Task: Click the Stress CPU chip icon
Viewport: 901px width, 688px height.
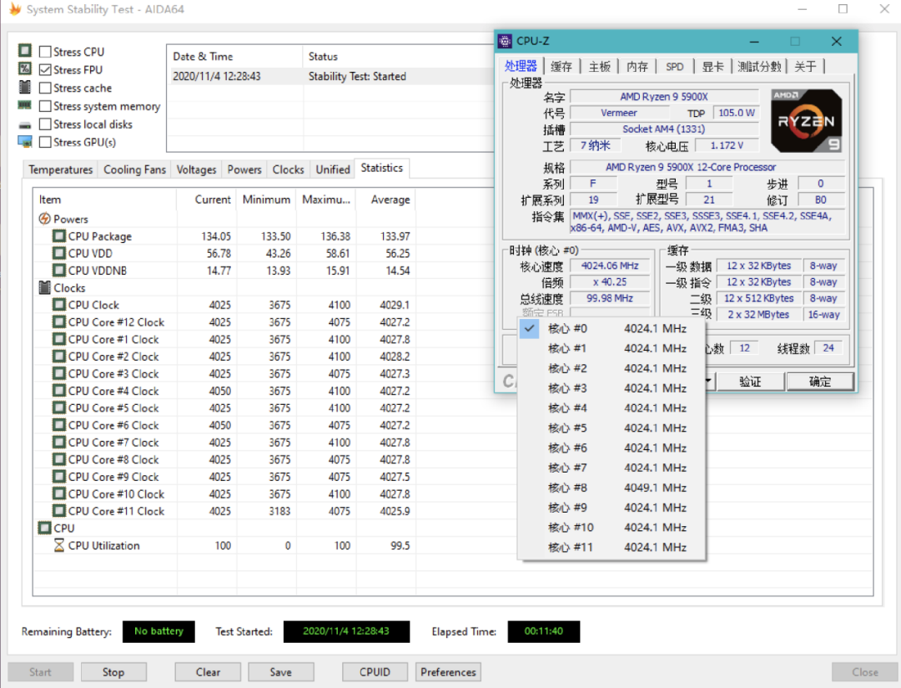Action: [x=25, y=51]
